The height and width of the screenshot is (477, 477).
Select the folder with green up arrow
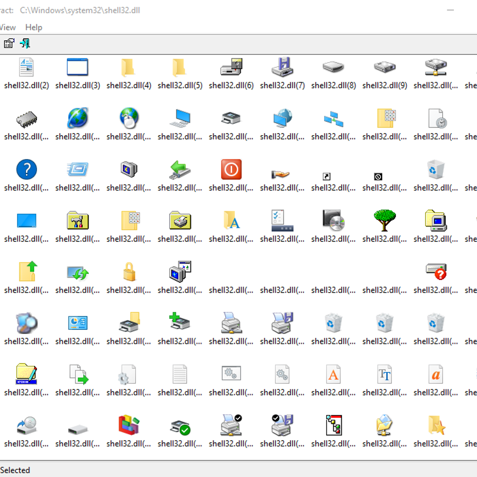tap(28, 271)
